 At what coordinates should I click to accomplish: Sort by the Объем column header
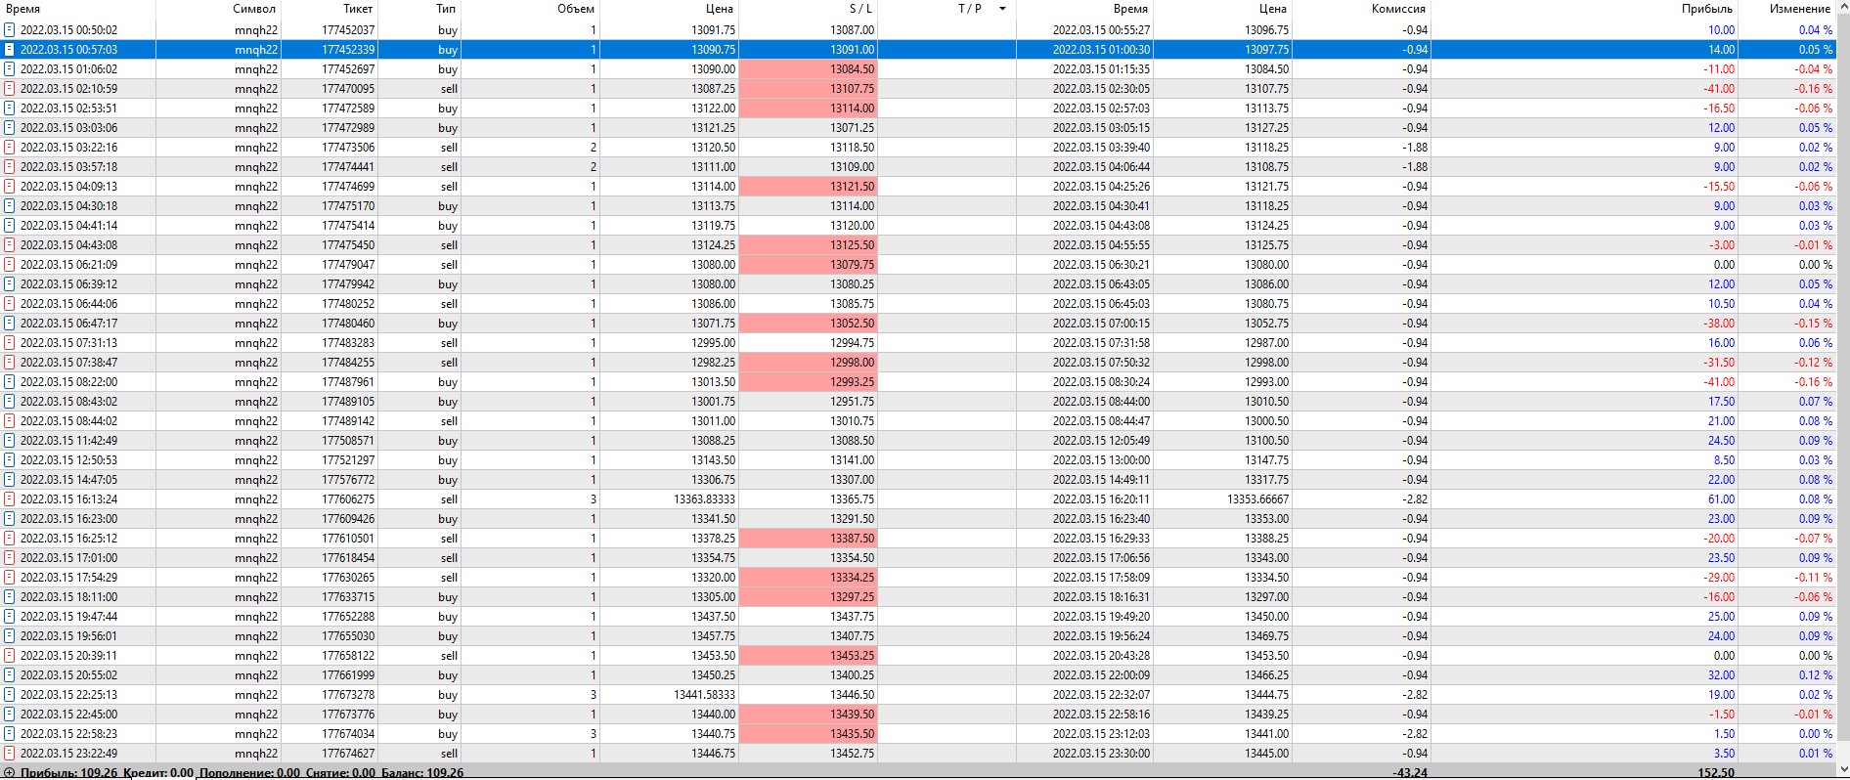(x=576, y=9)
